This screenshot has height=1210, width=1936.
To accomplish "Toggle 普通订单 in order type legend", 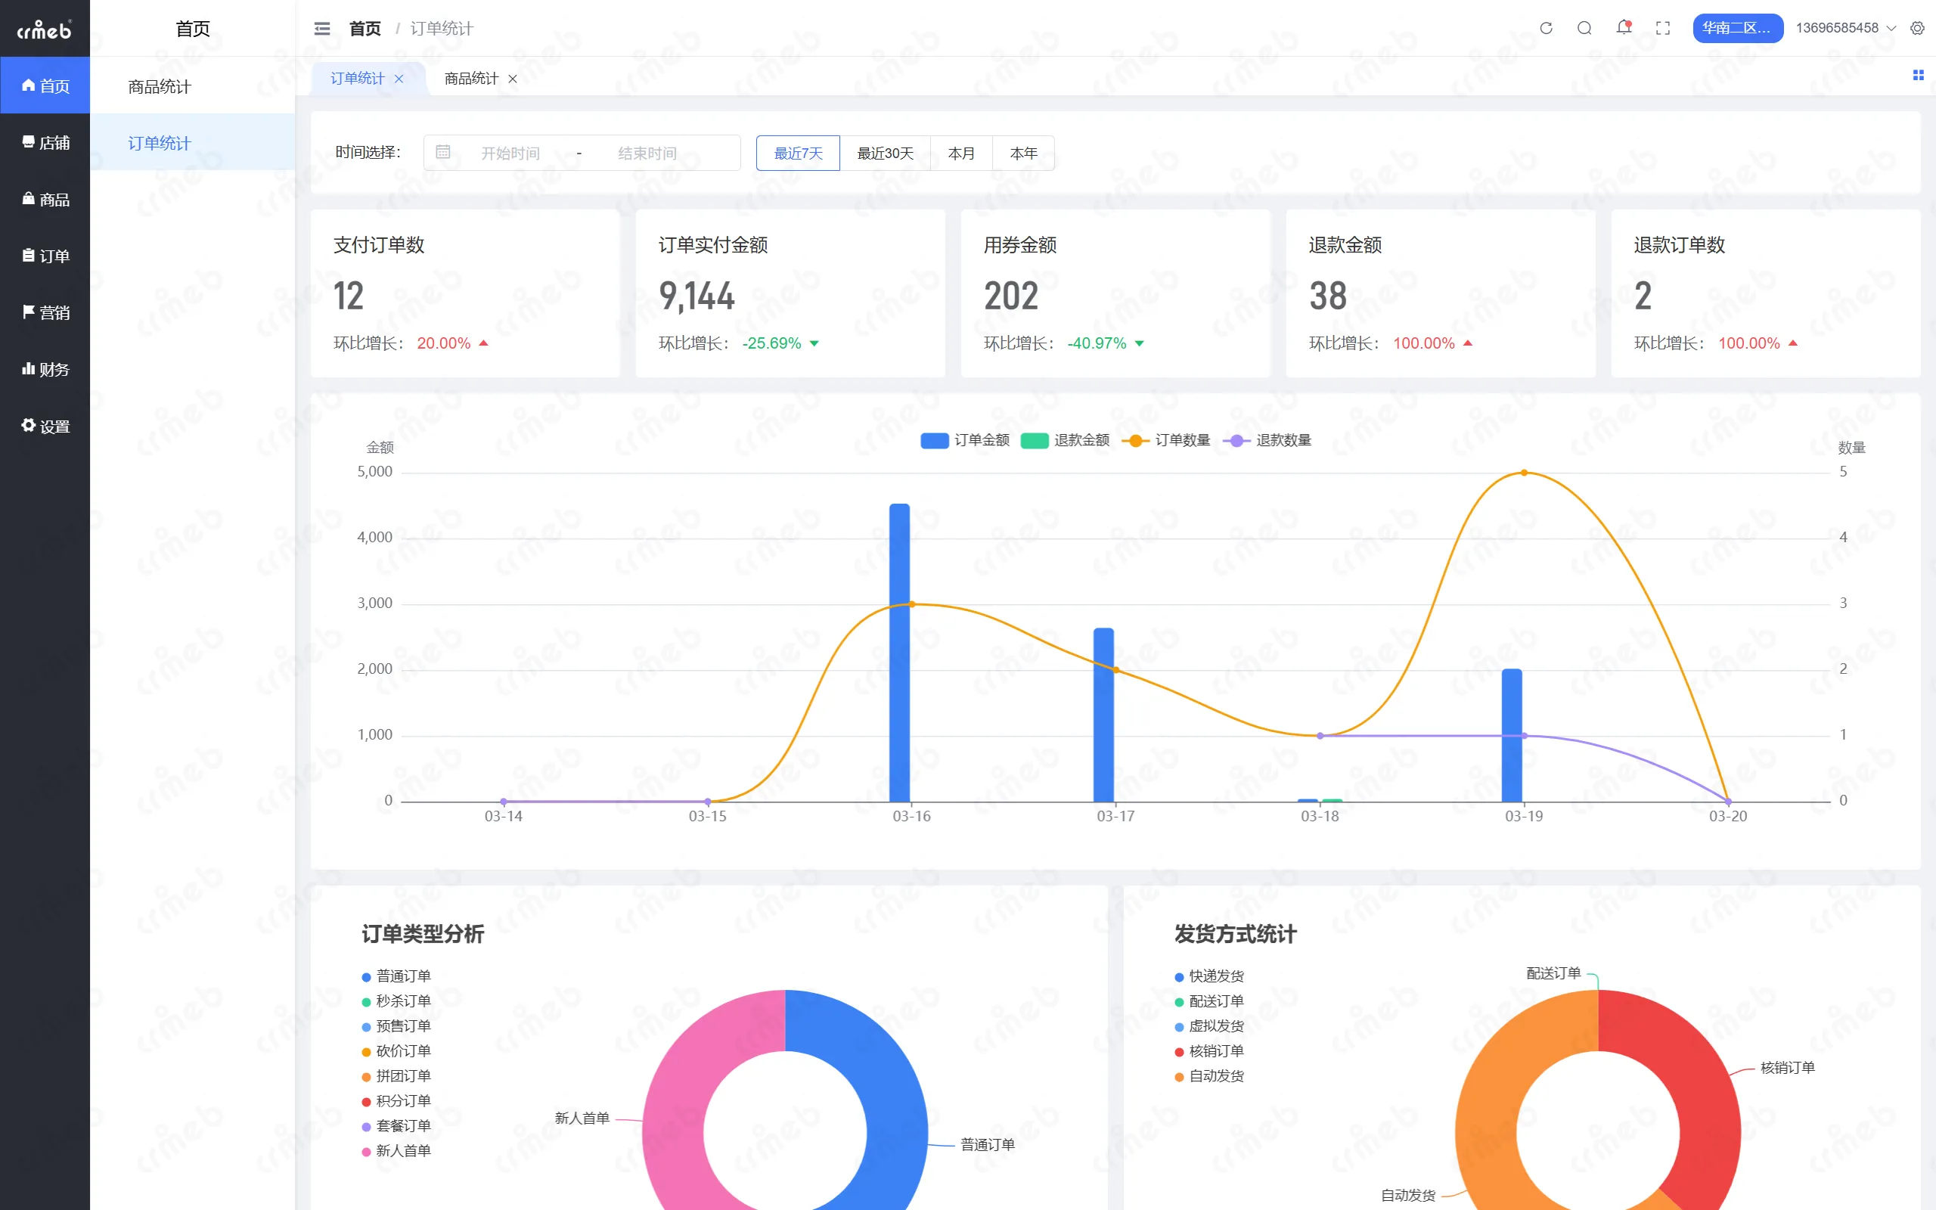I will tap(396, 976).
